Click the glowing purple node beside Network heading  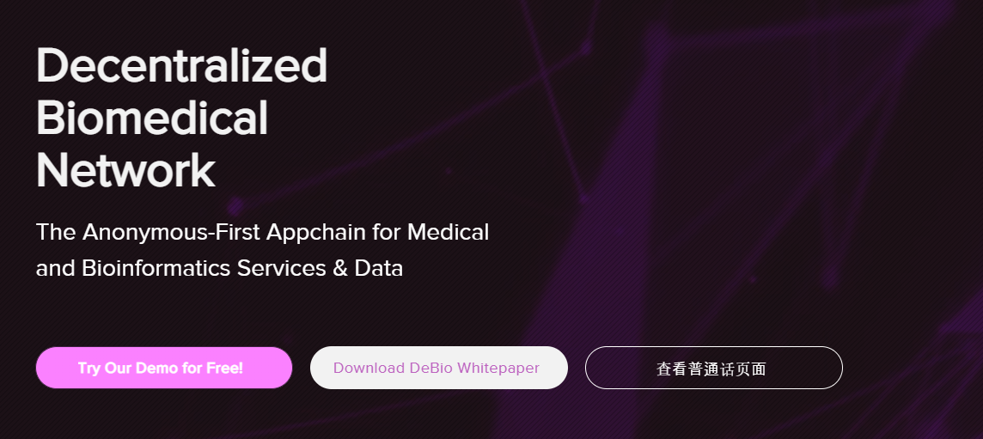coord(235,205)
